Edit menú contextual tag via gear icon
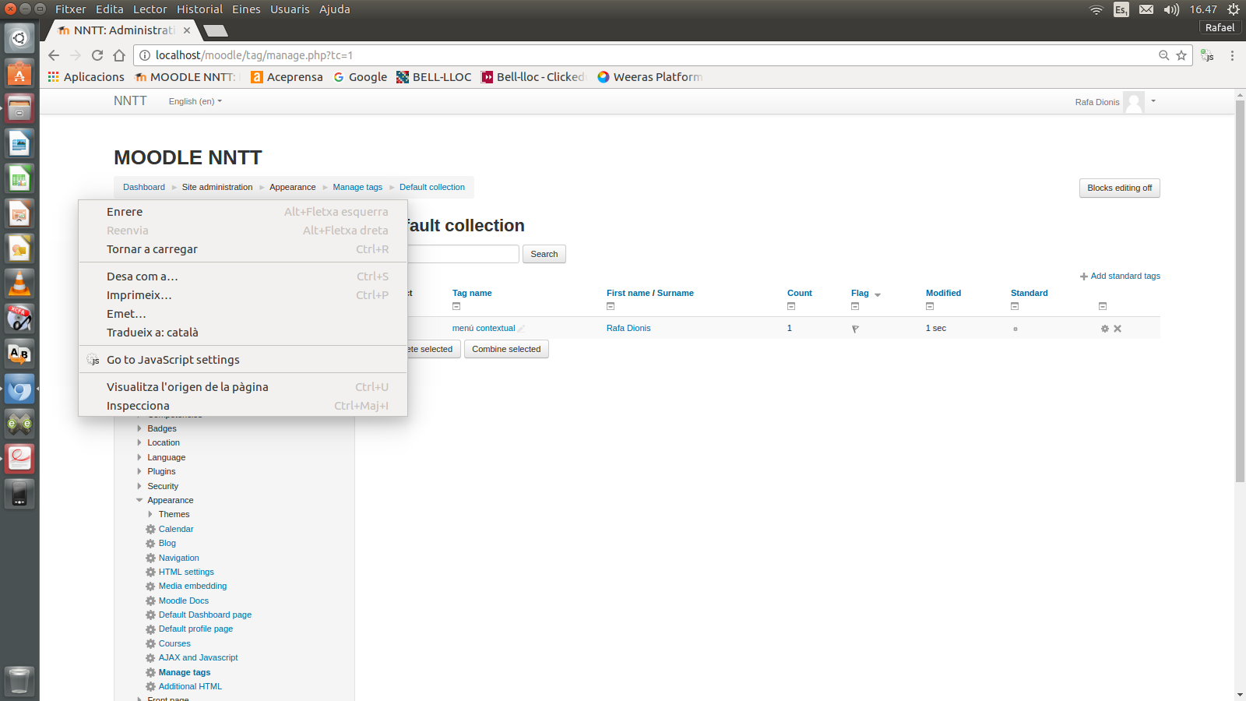1246x701 pixels. click(x=1104, y=329)
